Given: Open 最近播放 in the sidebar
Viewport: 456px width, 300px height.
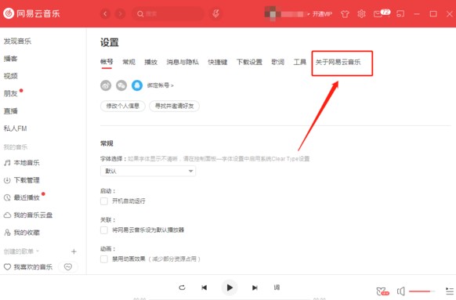Looking at the screenshot, I should [x=22, y=197].
